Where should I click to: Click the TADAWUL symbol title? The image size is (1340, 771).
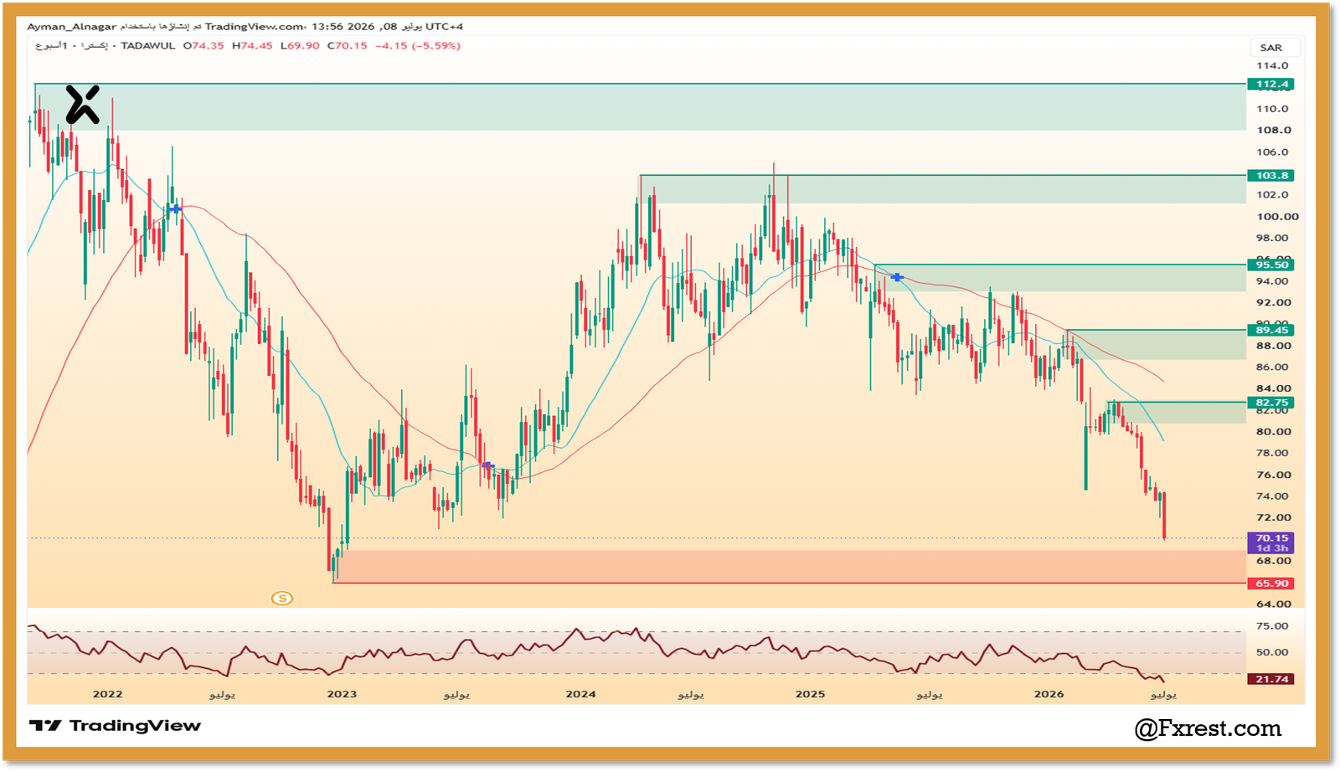[x=148, y=46]
